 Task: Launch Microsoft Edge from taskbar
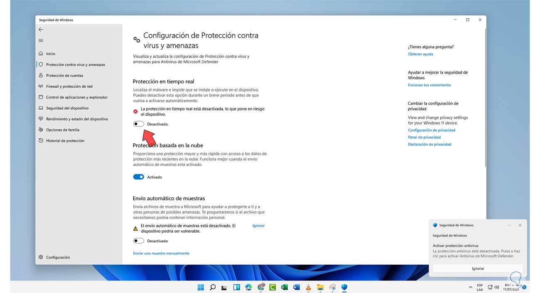coord(249,287)
